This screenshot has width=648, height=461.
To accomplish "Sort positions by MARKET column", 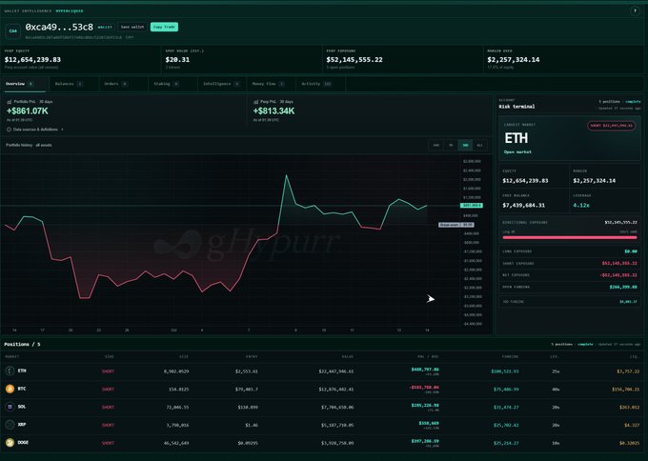I will tap(12, 356).
